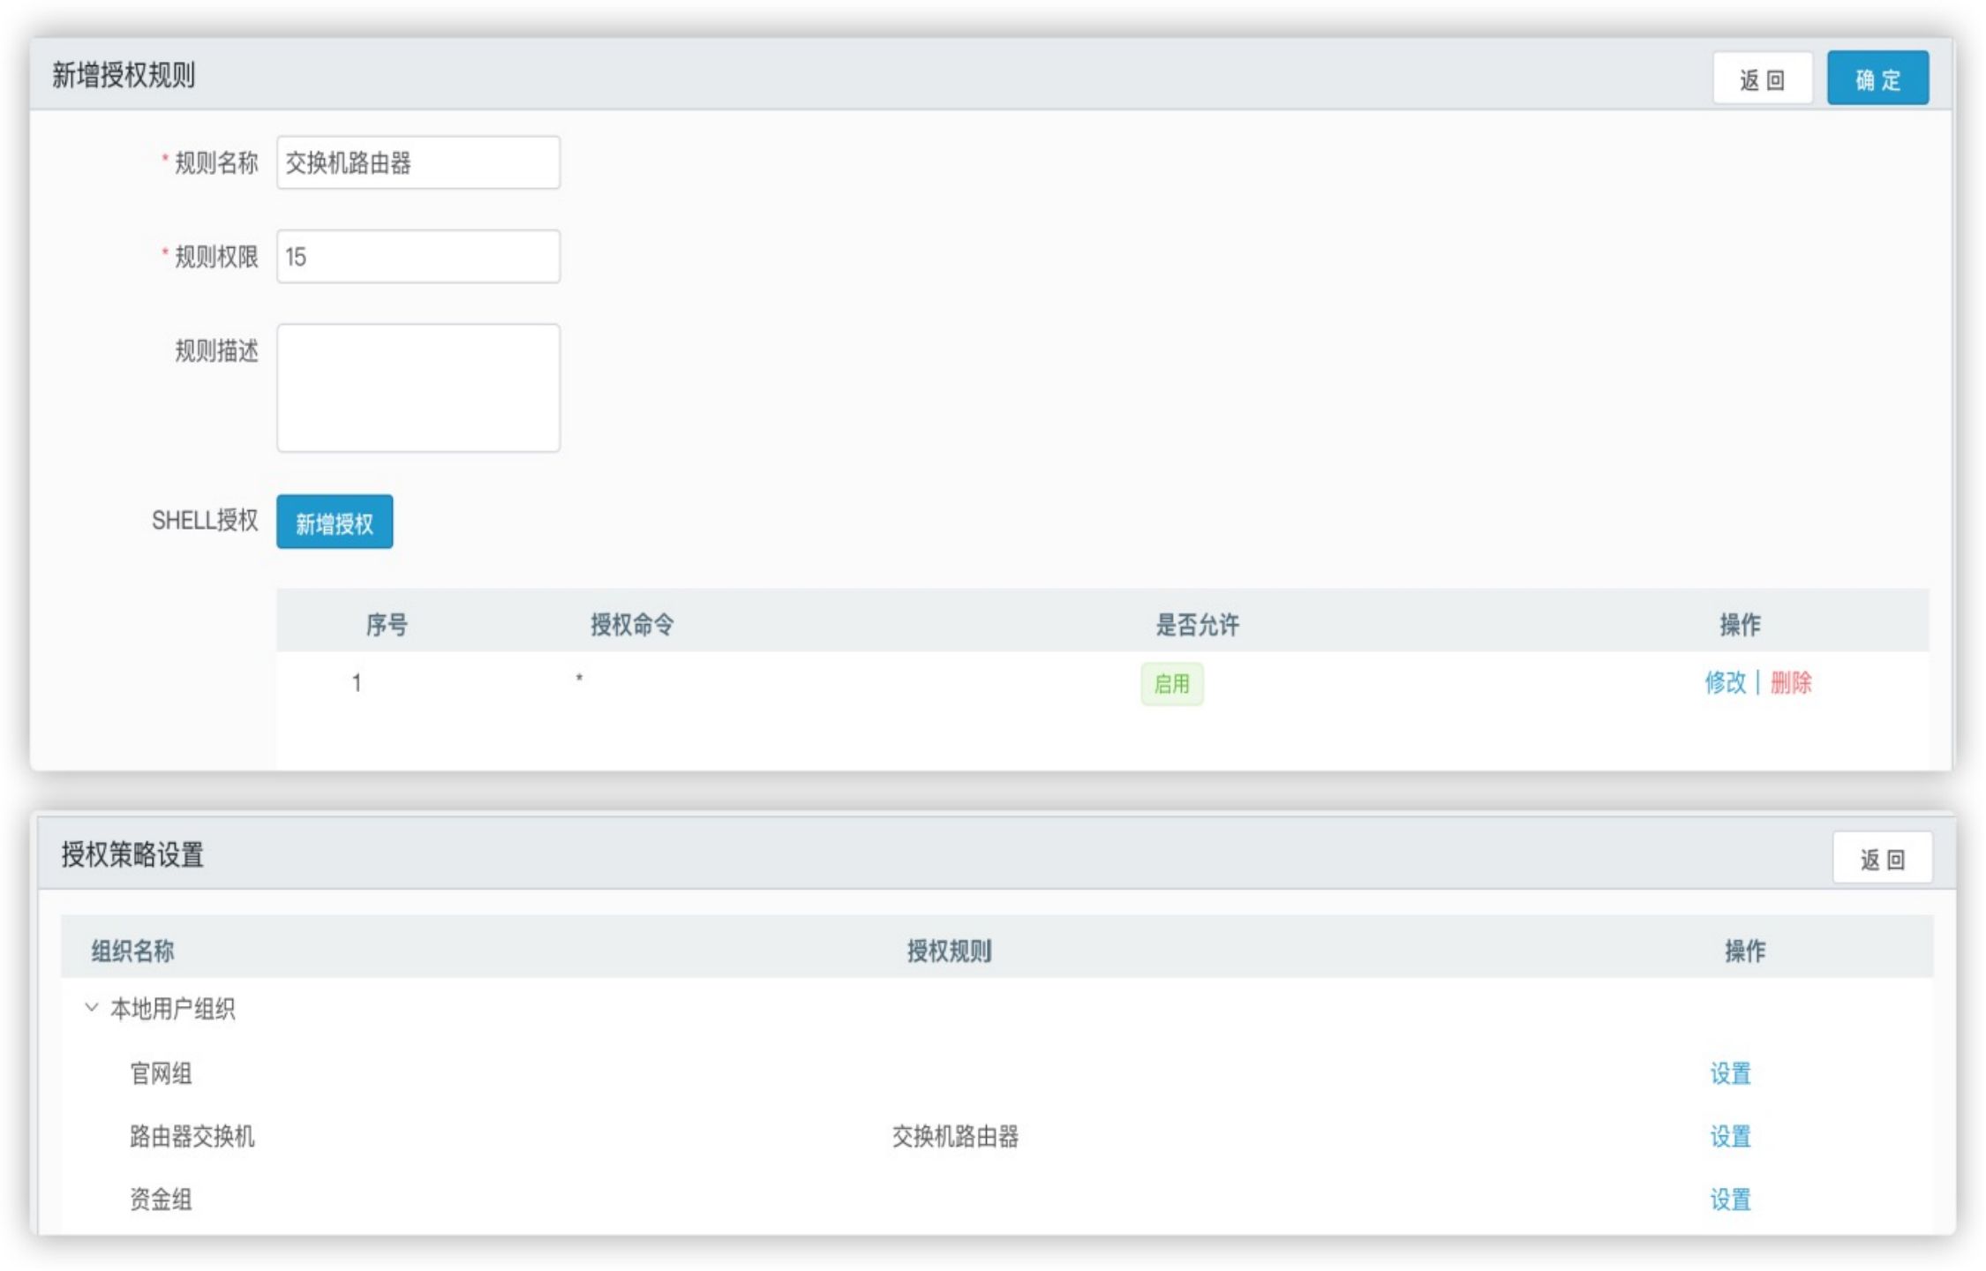The image size is (1986, 1271).
Task: Click the 规则权限 input containing 15
Action: [418, 257]
